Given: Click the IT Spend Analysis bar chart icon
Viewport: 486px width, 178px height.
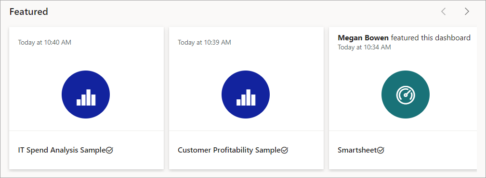Looking at the screenshot, I should click(x=86, y=95).
